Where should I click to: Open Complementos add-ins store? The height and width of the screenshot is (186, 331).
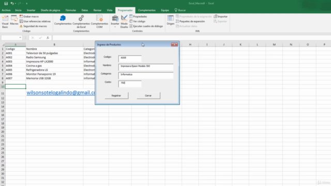pos(63,20)
